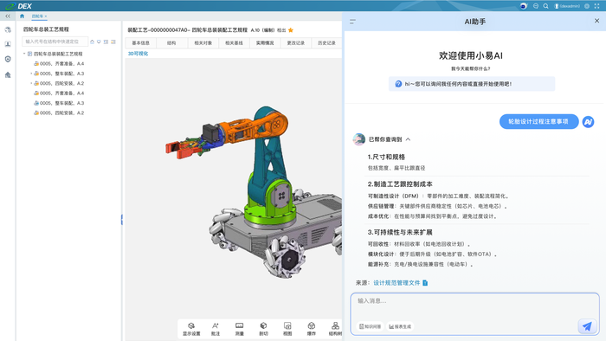This screenshot has height=341, width=606.
Task: Focus the tree quick-locate search field
Action: [x=55, y=42]
